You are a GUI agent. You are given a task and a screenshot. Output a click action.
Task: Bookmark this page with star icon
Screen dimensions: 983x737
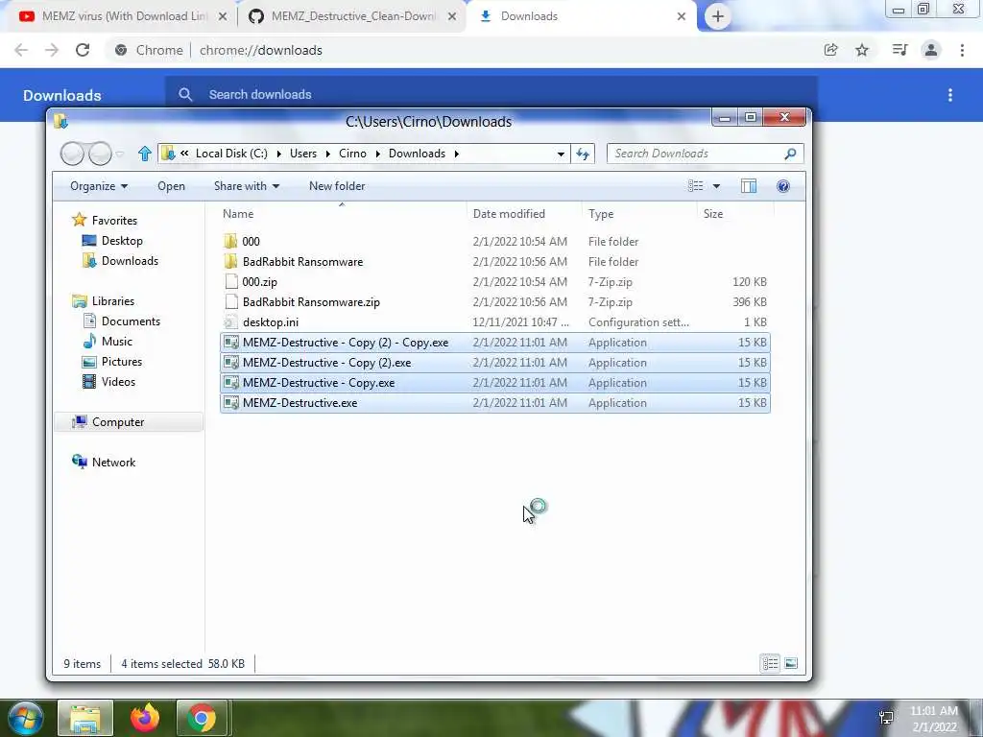[862, 50]
